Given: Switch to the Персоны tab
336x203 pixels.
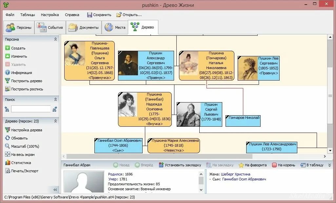Looking at the screenshot, I should [x=19, y=28].
